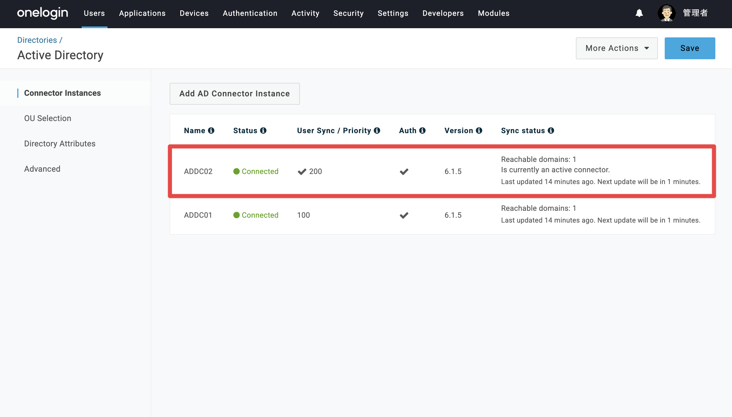The image size is (732, 417).
Task: Click the green status dot for ADDC01
Action: (236, 215)
